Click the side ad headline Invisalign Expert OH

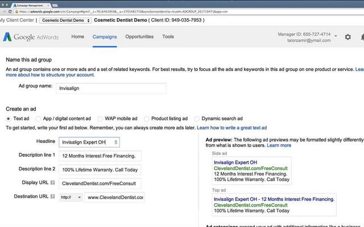coord(235,162)
